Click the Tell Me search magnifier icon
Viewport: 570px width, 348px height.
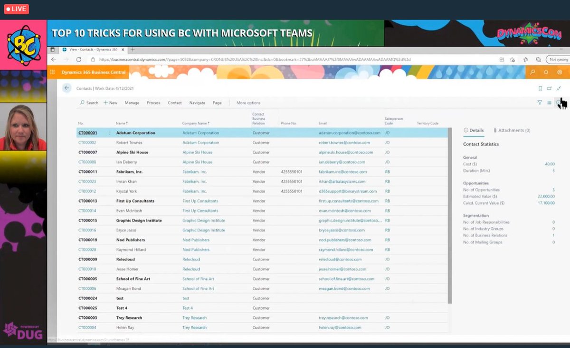point(532,72)
